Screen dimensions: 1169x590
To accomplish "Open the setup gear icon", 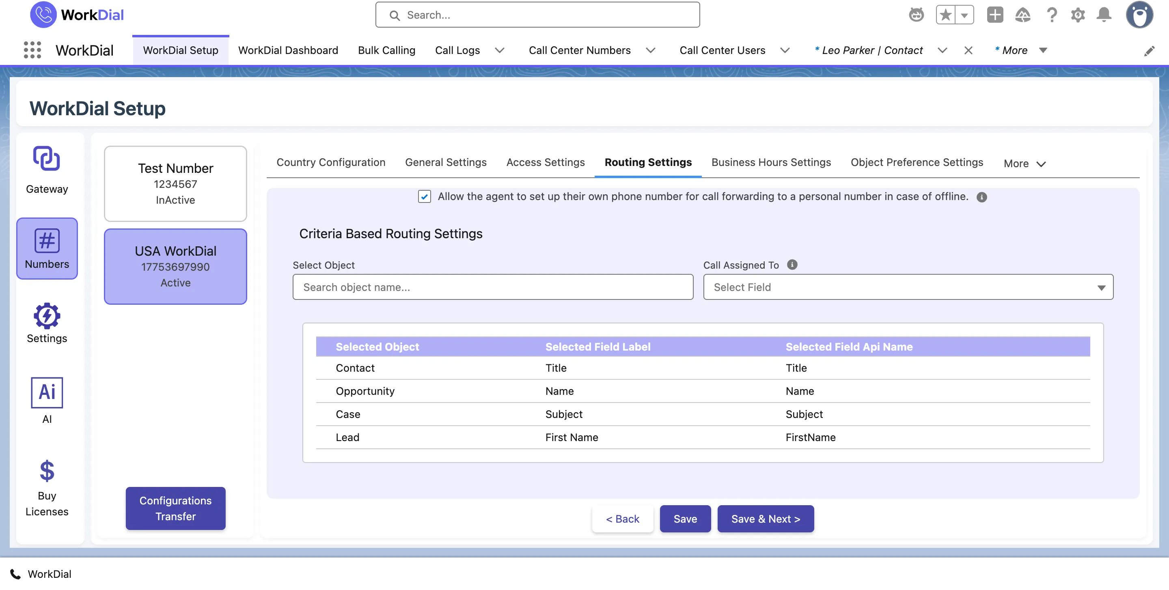I will click(1077, 15).
